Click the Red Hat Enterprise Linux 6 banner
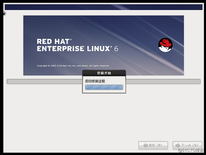 (104, 45)
